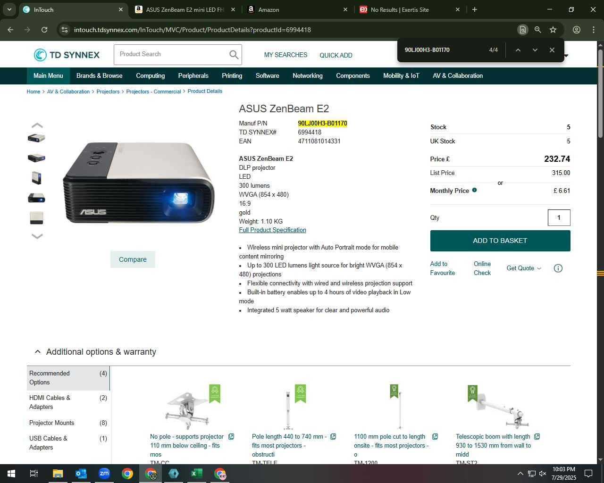Click the Product Search magnifier icon
This screenshot has width=604, height=483.
(234, 55)
